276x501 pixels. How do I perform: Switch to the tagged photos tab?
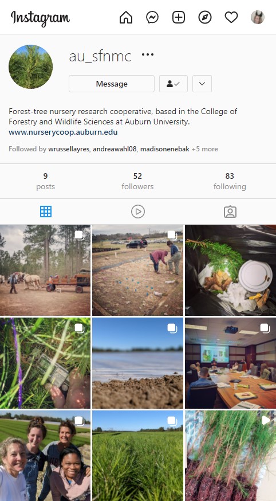point(230,212)
